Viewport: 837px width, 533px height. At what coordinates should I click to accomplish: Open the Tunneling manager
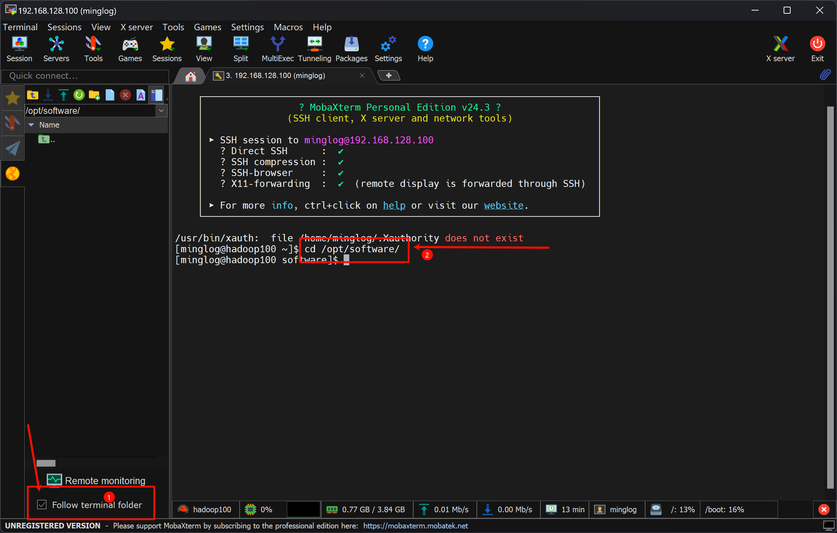(x=314, y=50)
